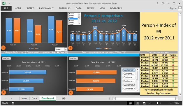Switch to Page Layout view icon
The height and width of the screenshot is (106, 183).
coord(138,103)
